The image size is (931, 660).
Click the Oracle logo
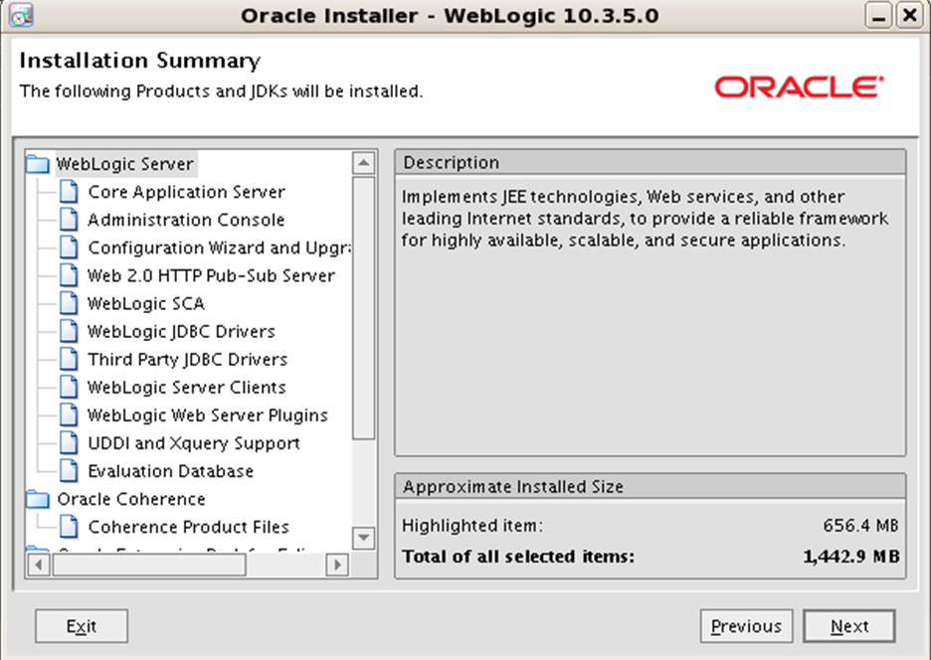[799, 87]
